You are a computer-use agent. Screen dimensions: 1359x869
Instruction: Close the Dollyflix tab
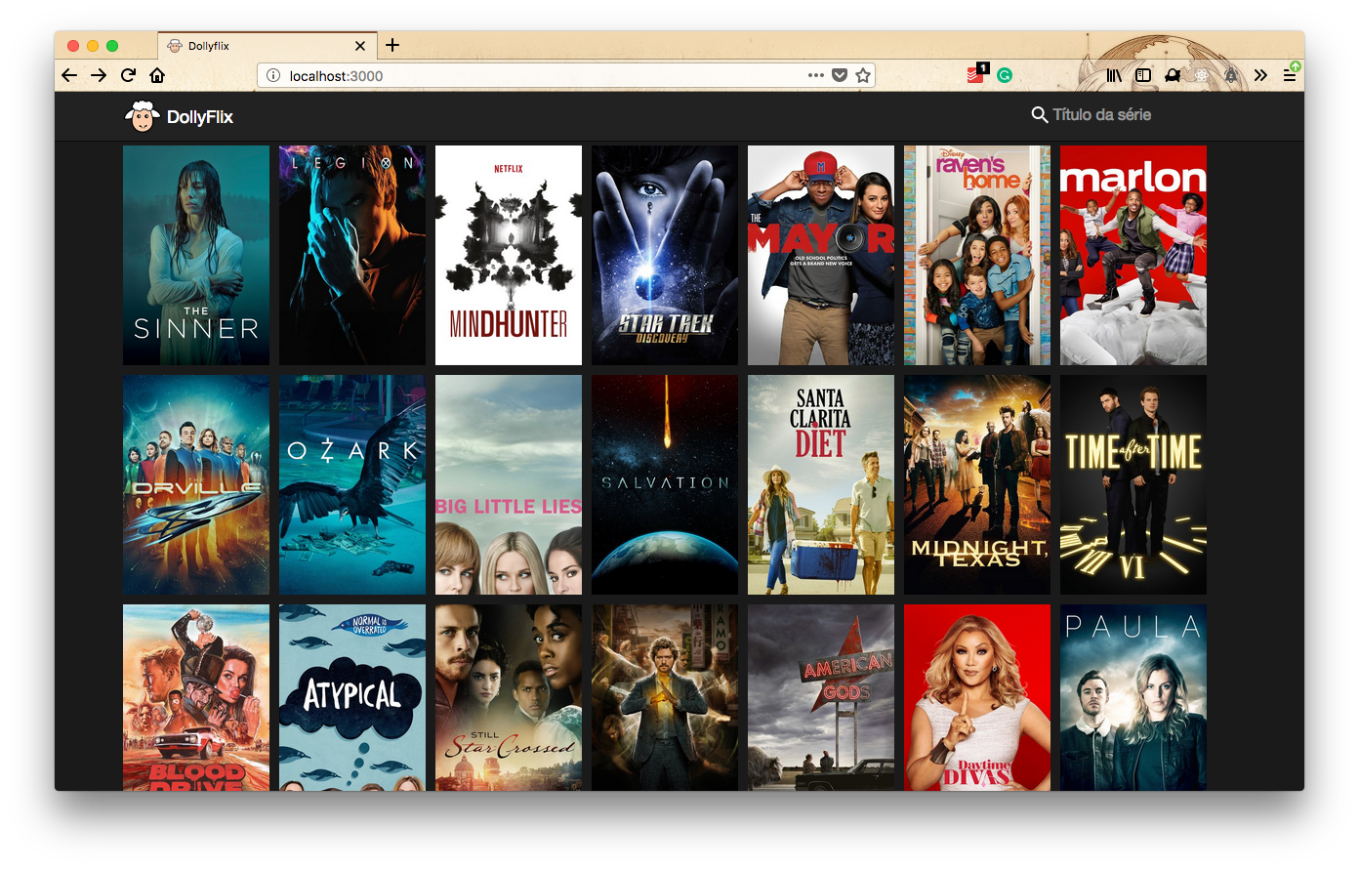point(359,46)
